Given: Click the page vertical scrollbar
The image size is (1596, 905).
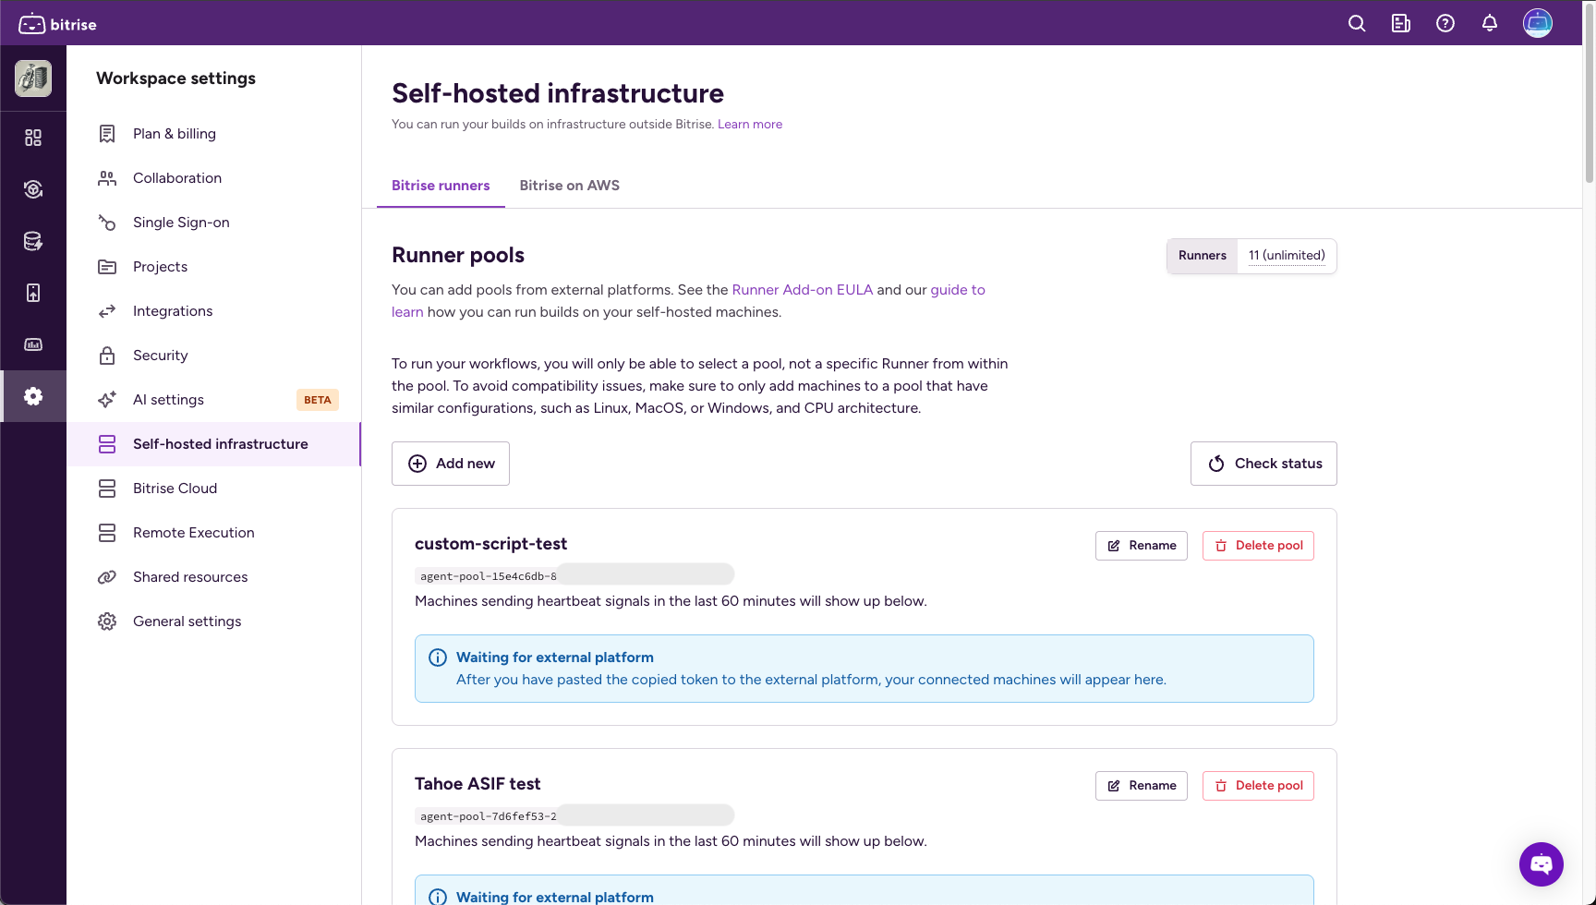Looking at the screenshot, I should pyautogui.click(x=1589, y=92).
